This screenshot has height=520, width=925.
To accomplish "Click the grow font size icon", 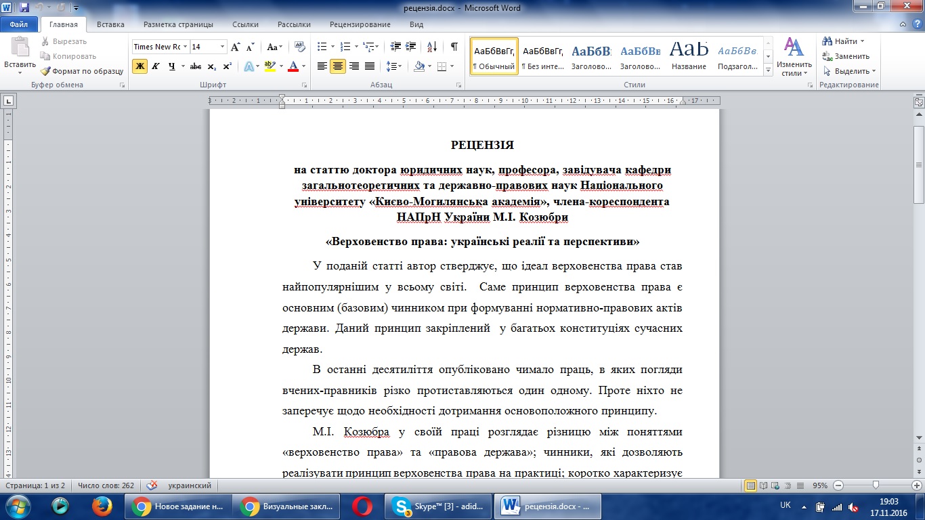I will tap(236, 47).
